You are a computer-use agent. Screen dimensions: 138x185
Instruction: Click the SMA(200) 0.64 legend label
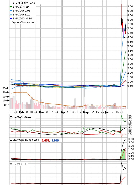(22, 19)
